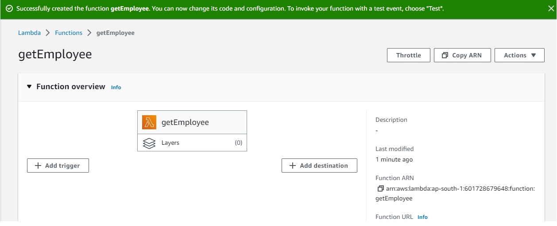Collapse the Function overview section
This screenshot has height=226, width=557.
(x=29, y=87)
